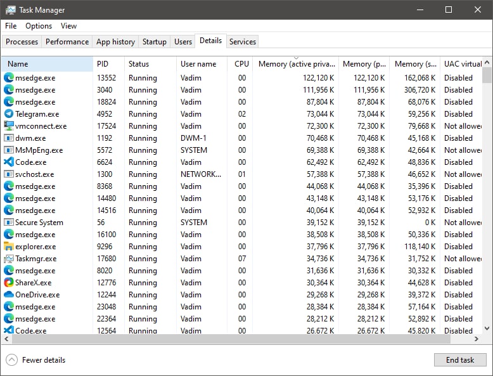Sort by the User name column header

[202, 64]
